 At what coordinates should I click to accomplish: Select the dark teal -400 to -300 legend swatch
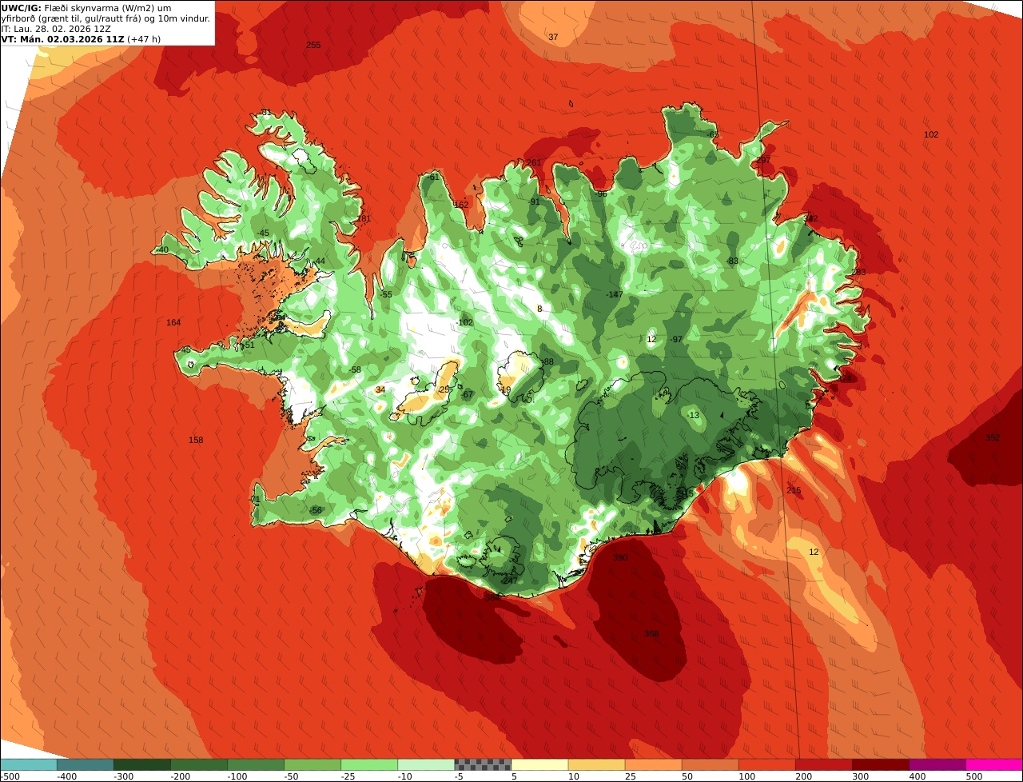pyautogui.click(x=86, y=764)
